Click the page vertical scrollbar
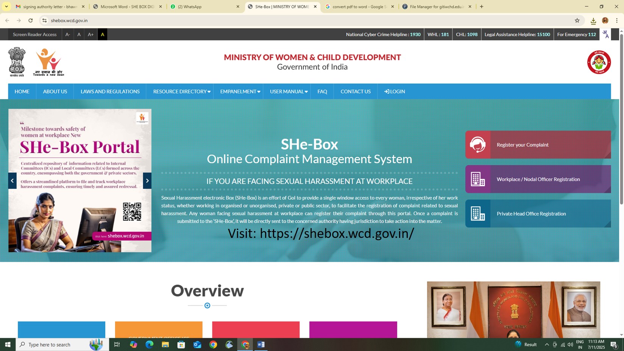624x351 pixels. 621,119
